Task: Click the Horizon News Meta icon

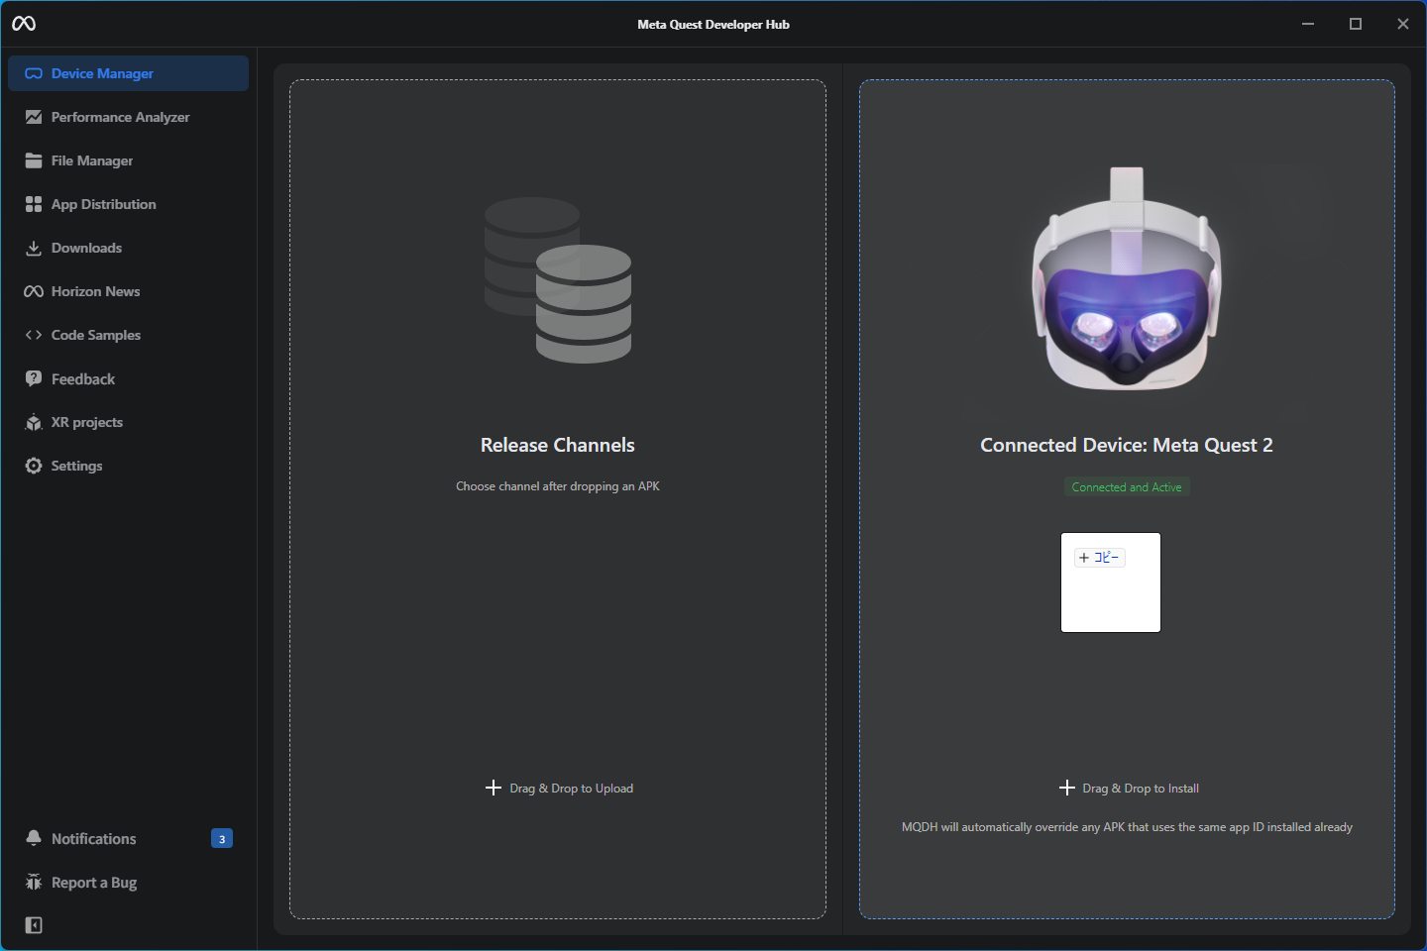Action: pyautogui.click(x=34, y=291)
